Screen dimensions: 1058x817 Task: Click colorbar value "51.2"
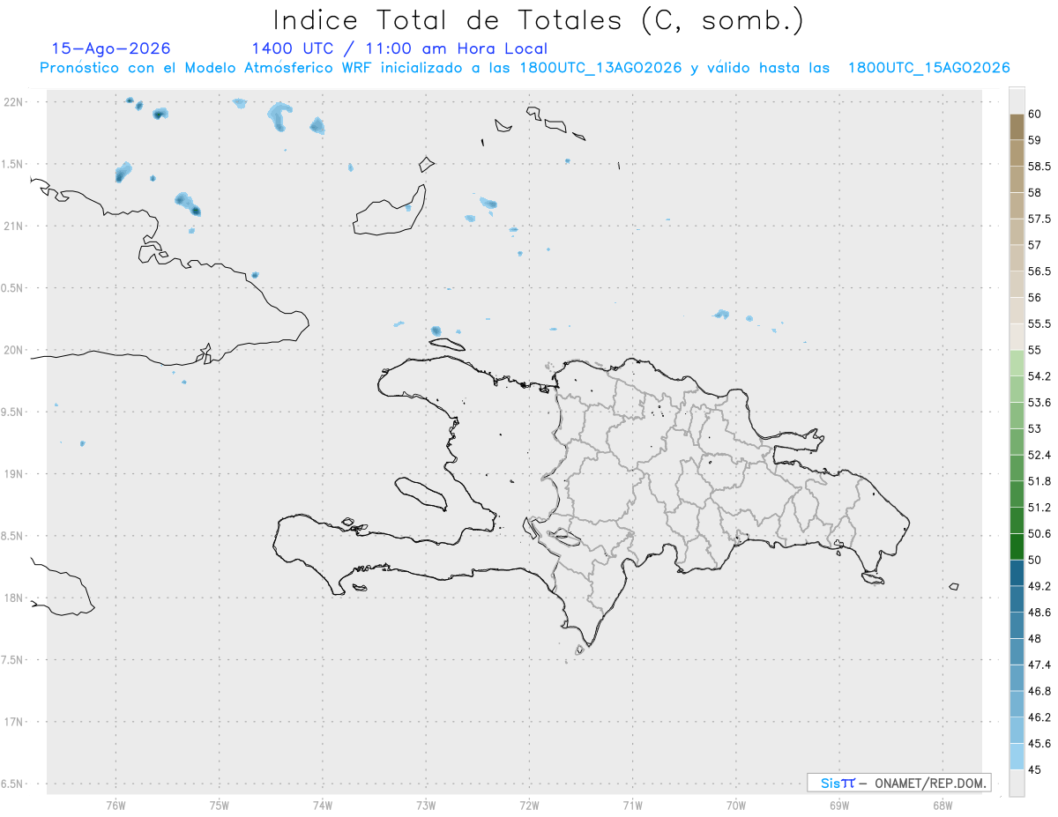tap(1039, 508)
